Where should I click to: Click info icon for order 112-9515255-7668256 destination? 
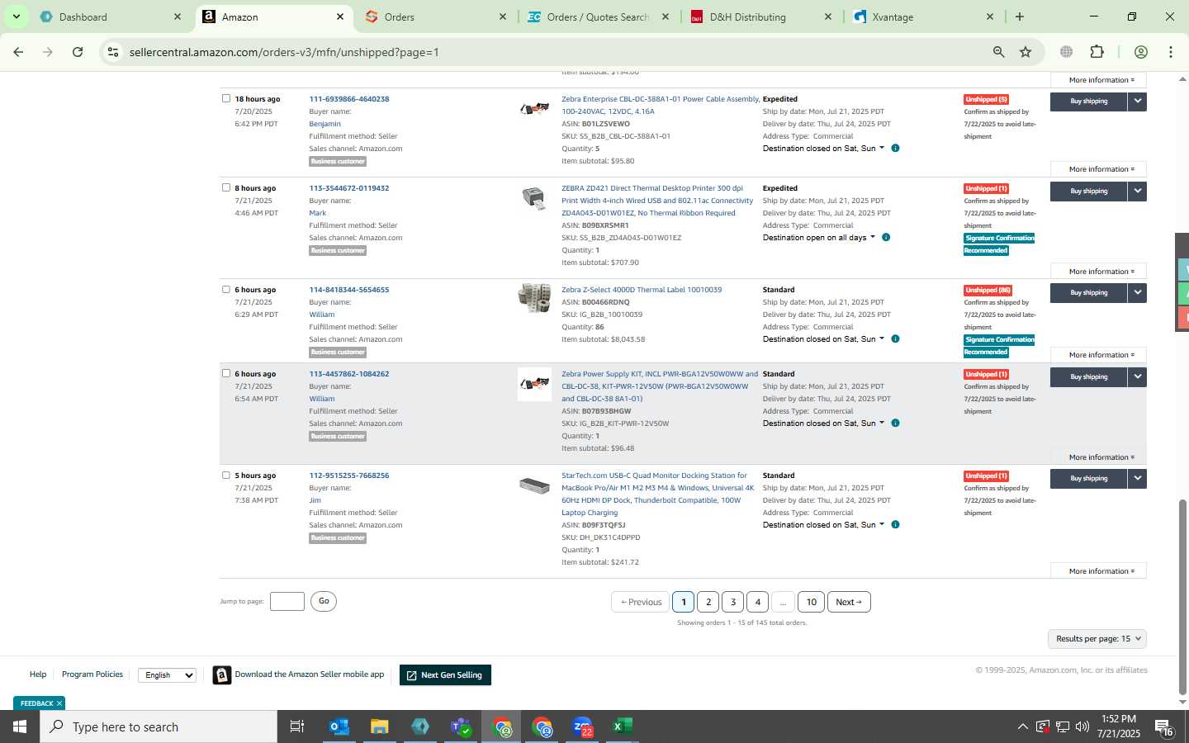[x=895, y=525]
